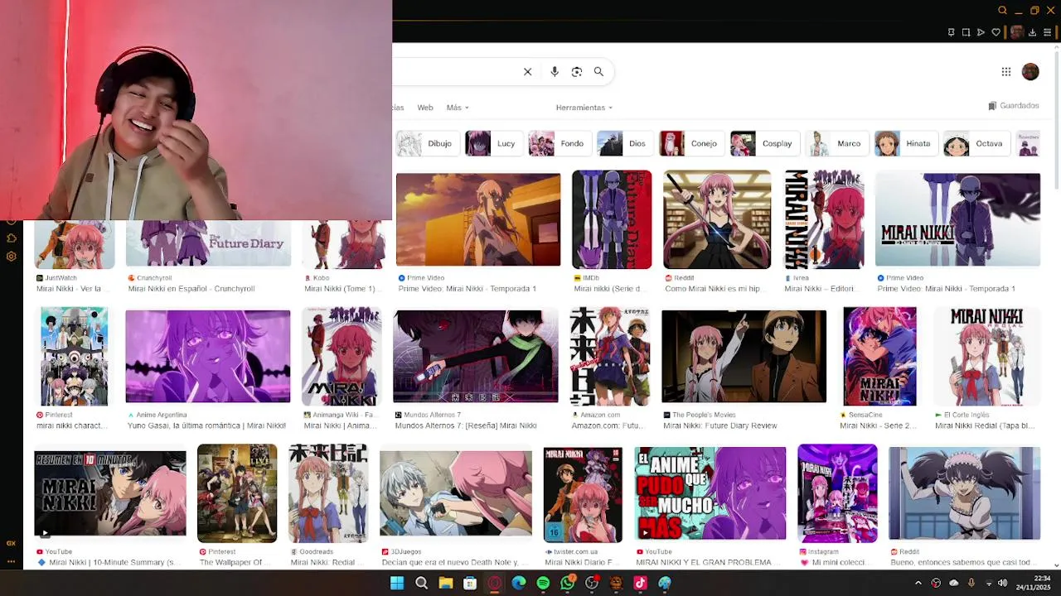Open Google Lens image search
Image resolution: width=1061 pixels, height=596 pixels.
click(x=577, y=72)
